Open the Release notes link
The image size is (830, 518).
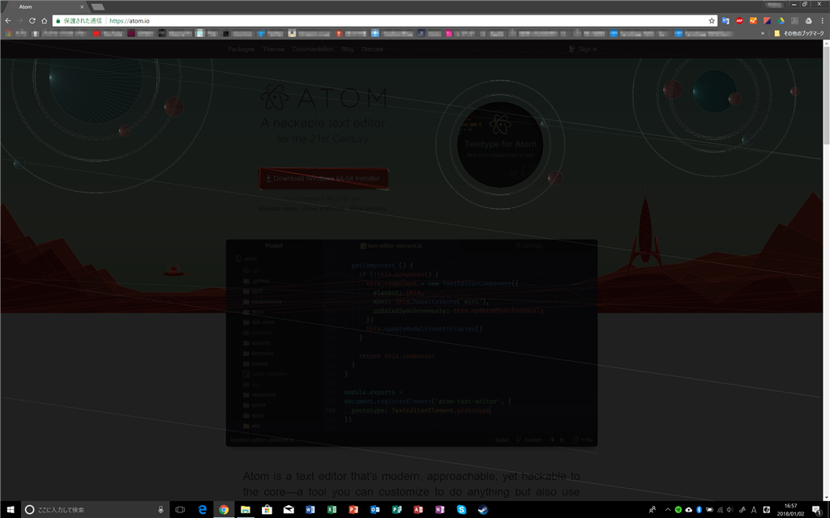point(279,209)
